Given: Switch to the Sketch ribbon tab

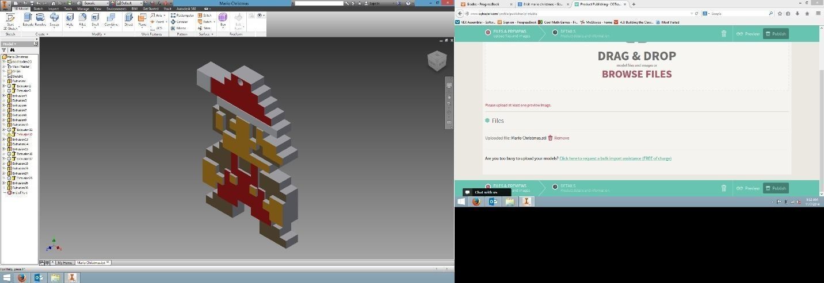Looking at the screenshot, I should coord(38,9).
